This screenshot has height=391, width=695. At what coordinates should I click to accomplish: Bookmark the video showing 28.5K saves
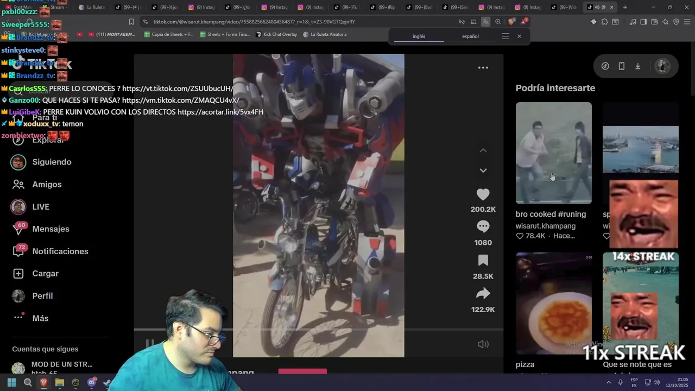tap(483, 260)
